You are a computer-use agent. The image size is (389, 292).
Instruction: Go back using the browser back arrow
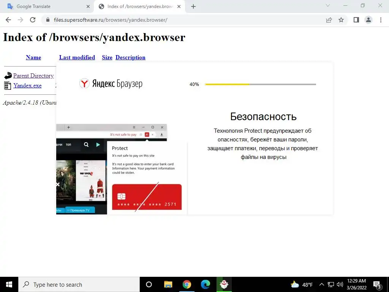tap(8, 20)
